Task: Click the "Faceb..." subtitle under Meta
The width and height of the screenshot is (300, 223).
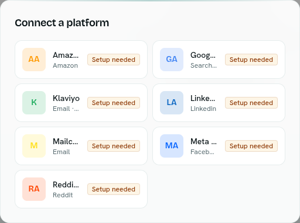Action: (x=202, y=152)
